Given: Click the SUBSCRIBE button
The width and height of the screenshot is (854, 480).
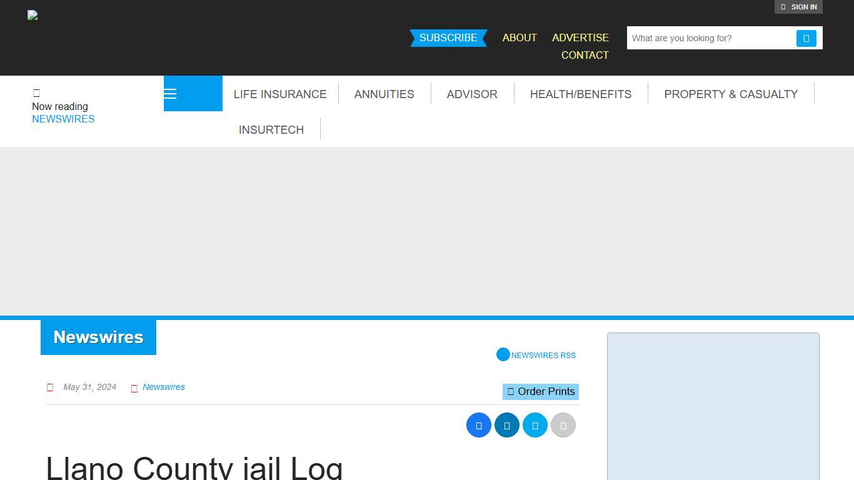Looking at the screenshot, I should pos(448,37).
